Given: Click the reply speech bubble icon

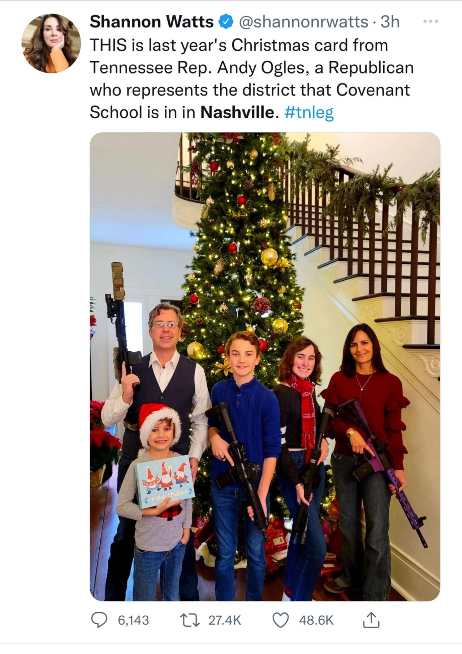Looking at the screenshot, I should pyautogui.click(x=99, y=620).
